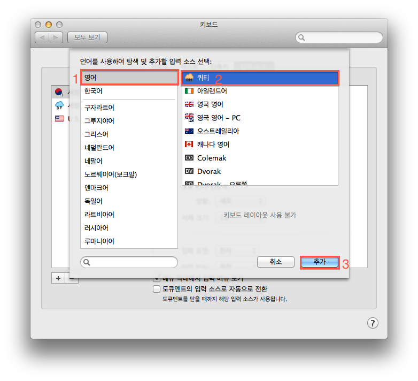Click the back navigation arrow
The image size is (418, 381).
(42, 37)
